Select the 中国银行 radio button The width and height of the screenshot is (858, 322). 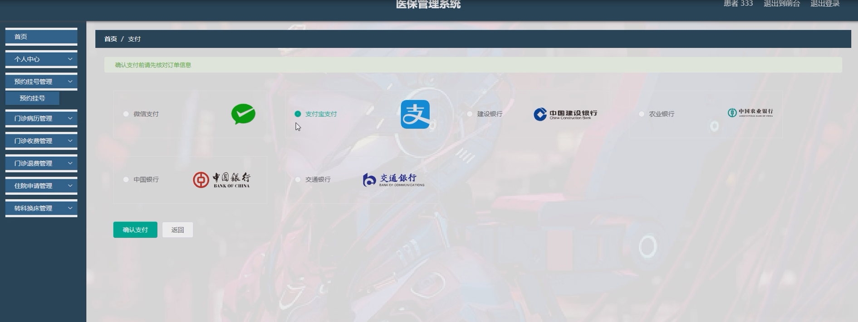coord(126,180)
